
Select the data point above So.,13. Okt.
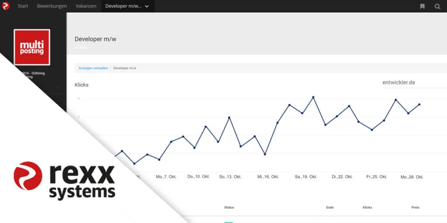(x=229, y=118)
